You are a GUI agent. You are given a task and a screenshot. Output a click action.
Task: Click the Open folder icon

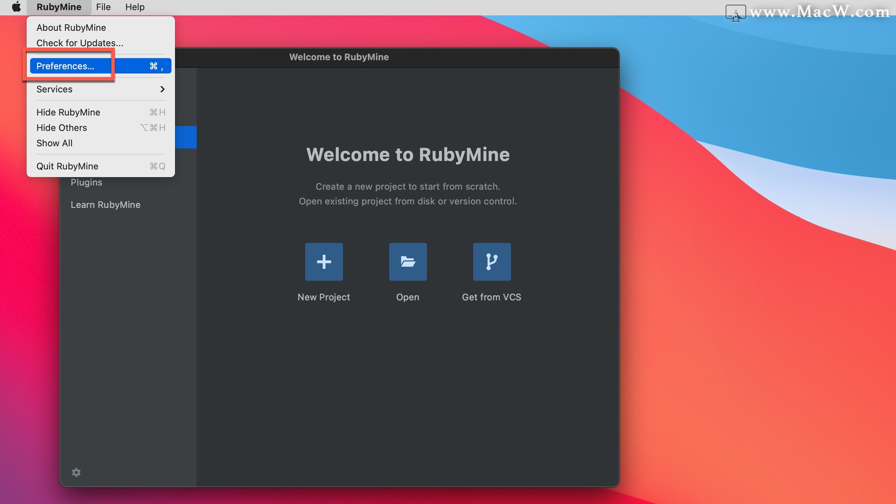click(408, 262)
